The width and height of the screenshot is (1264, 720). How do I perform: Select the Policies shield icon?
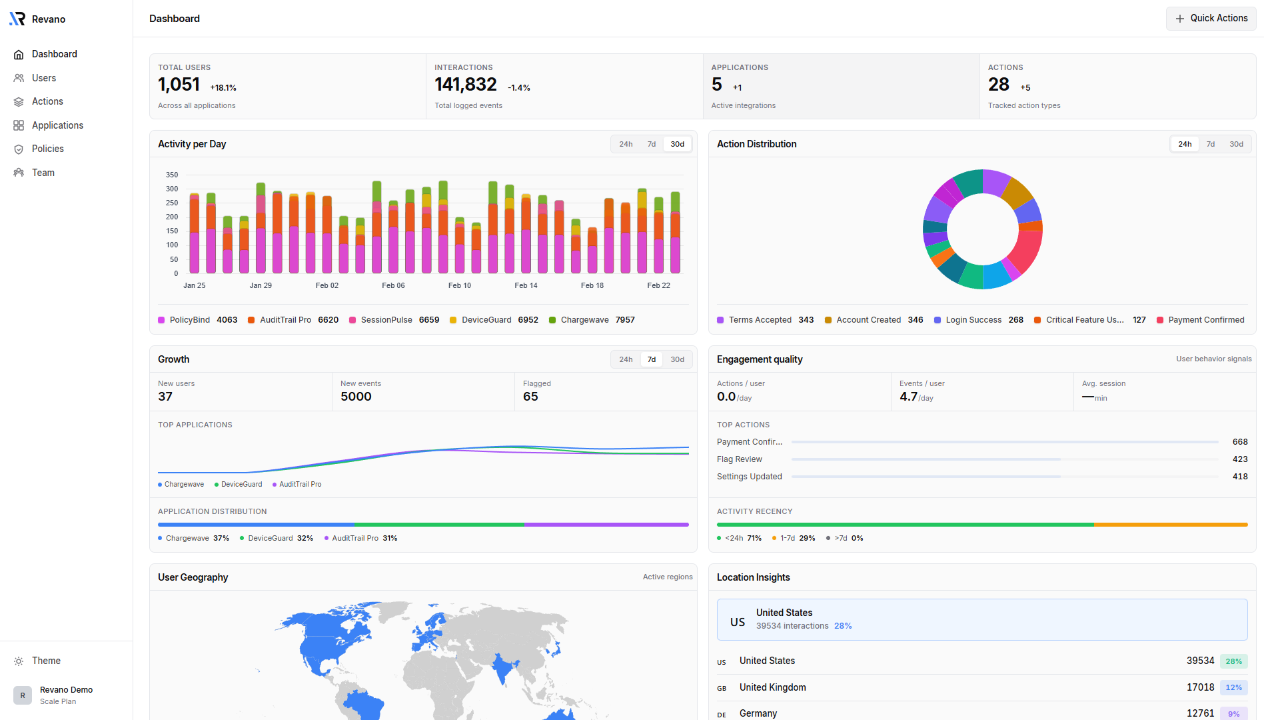point(19,149)
